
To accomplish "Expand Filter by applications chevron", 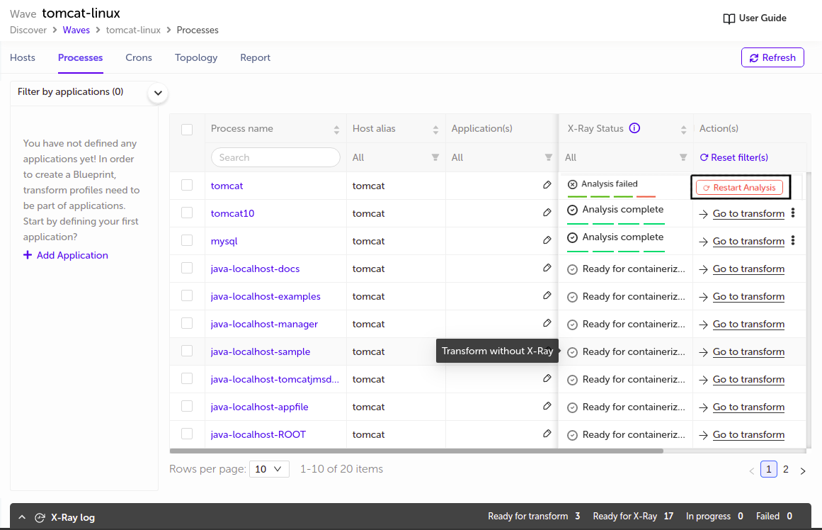I will (157, 93).
